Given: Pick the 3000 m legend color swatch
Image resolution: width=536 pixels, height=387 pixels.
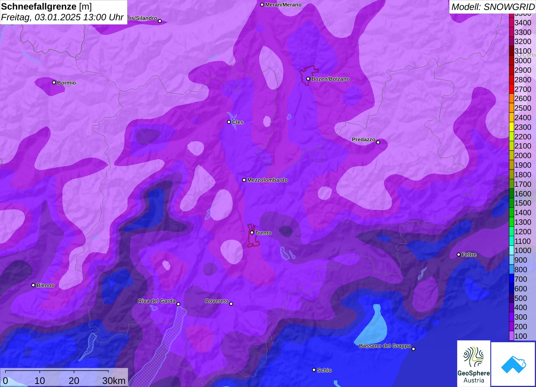Looking at the screenshot, I should pos(511,60).
